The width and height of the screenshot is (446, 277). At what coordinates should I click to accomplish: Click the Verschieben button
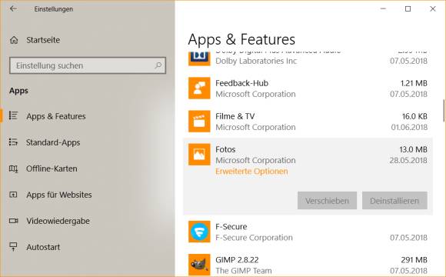327,201
